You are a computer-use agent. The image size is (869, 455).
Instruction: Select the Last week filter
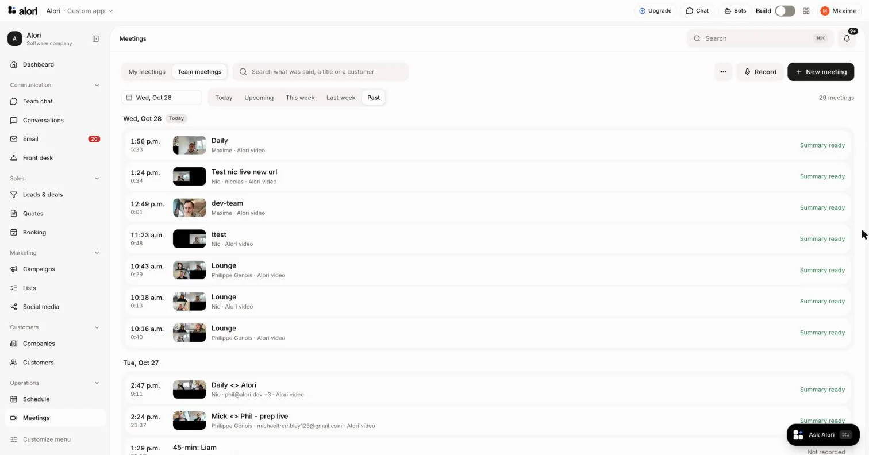[341, 98]
